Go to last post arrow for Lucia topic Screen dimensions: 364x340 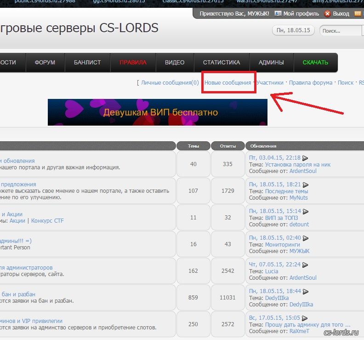click(x=305, y=265)
